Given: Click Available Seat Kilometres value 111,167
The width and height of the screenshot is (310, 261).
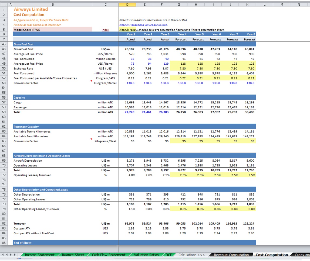Looking at the screenshot, I should pyautogui.click(x=129, y=136).
